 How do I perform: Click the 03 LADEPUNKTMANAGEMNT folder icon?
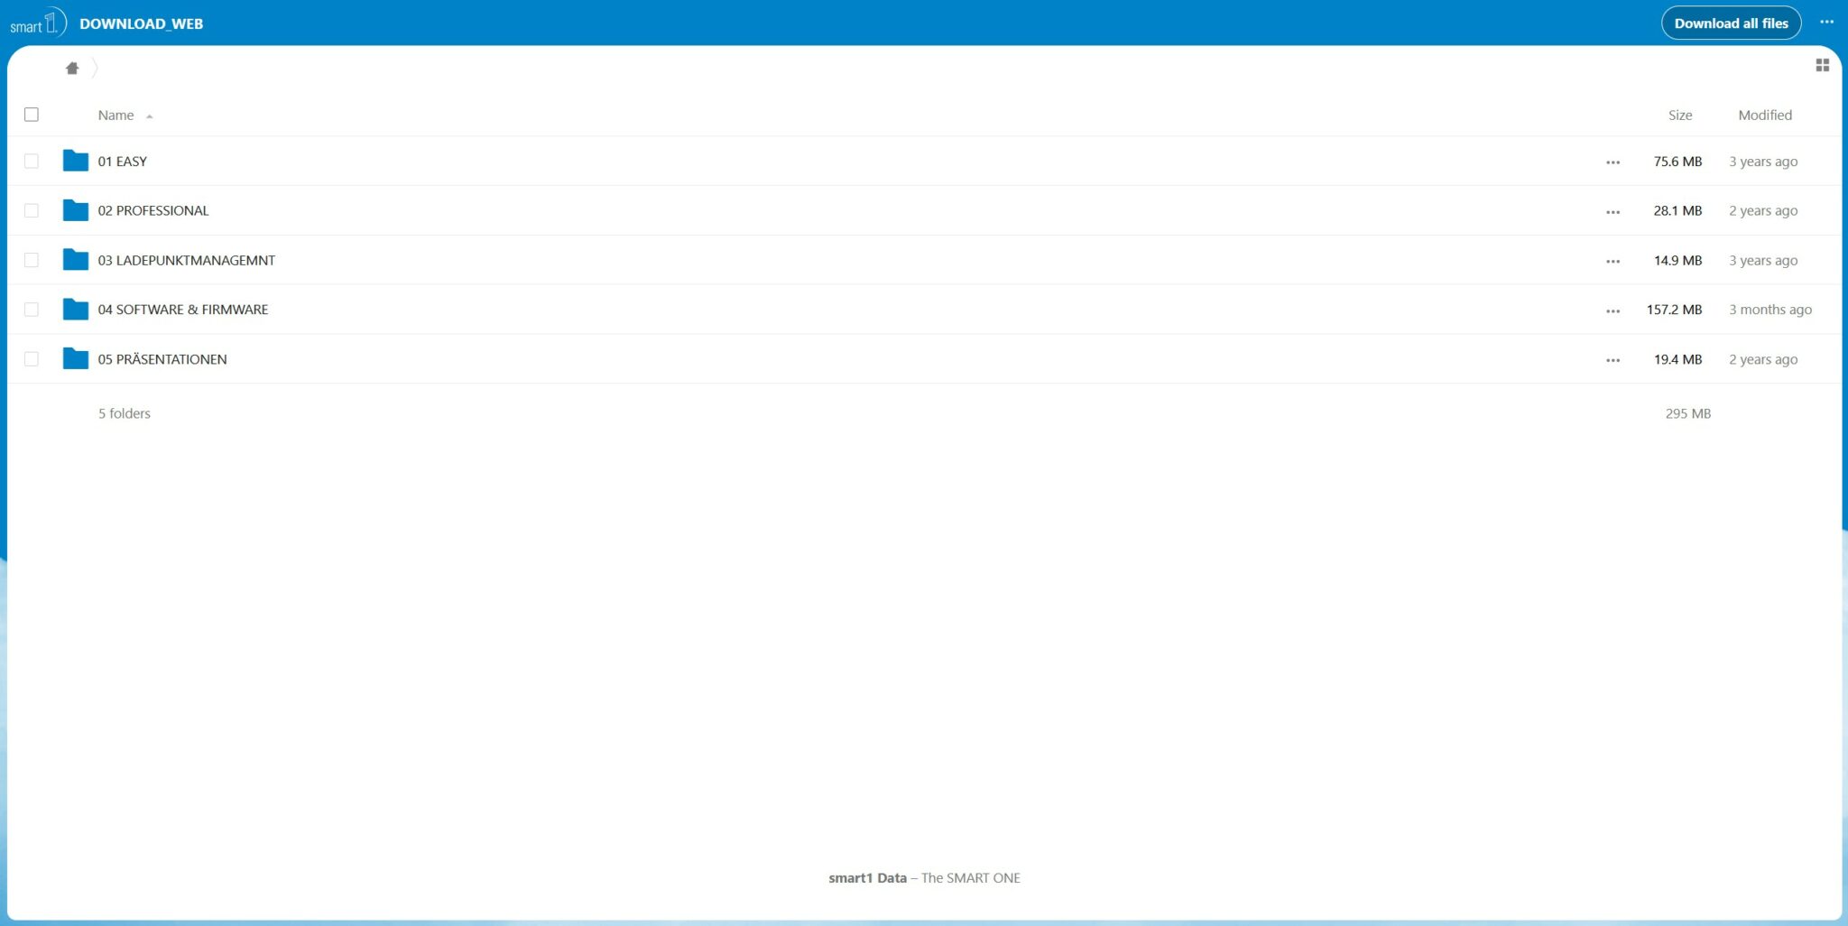[76, 260]
